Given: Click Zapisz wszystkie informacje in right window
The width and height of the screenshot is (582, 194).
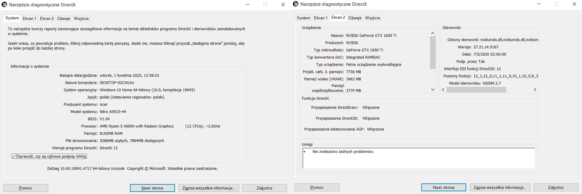Looking at the screenshot, I should [x=500, y=187].
